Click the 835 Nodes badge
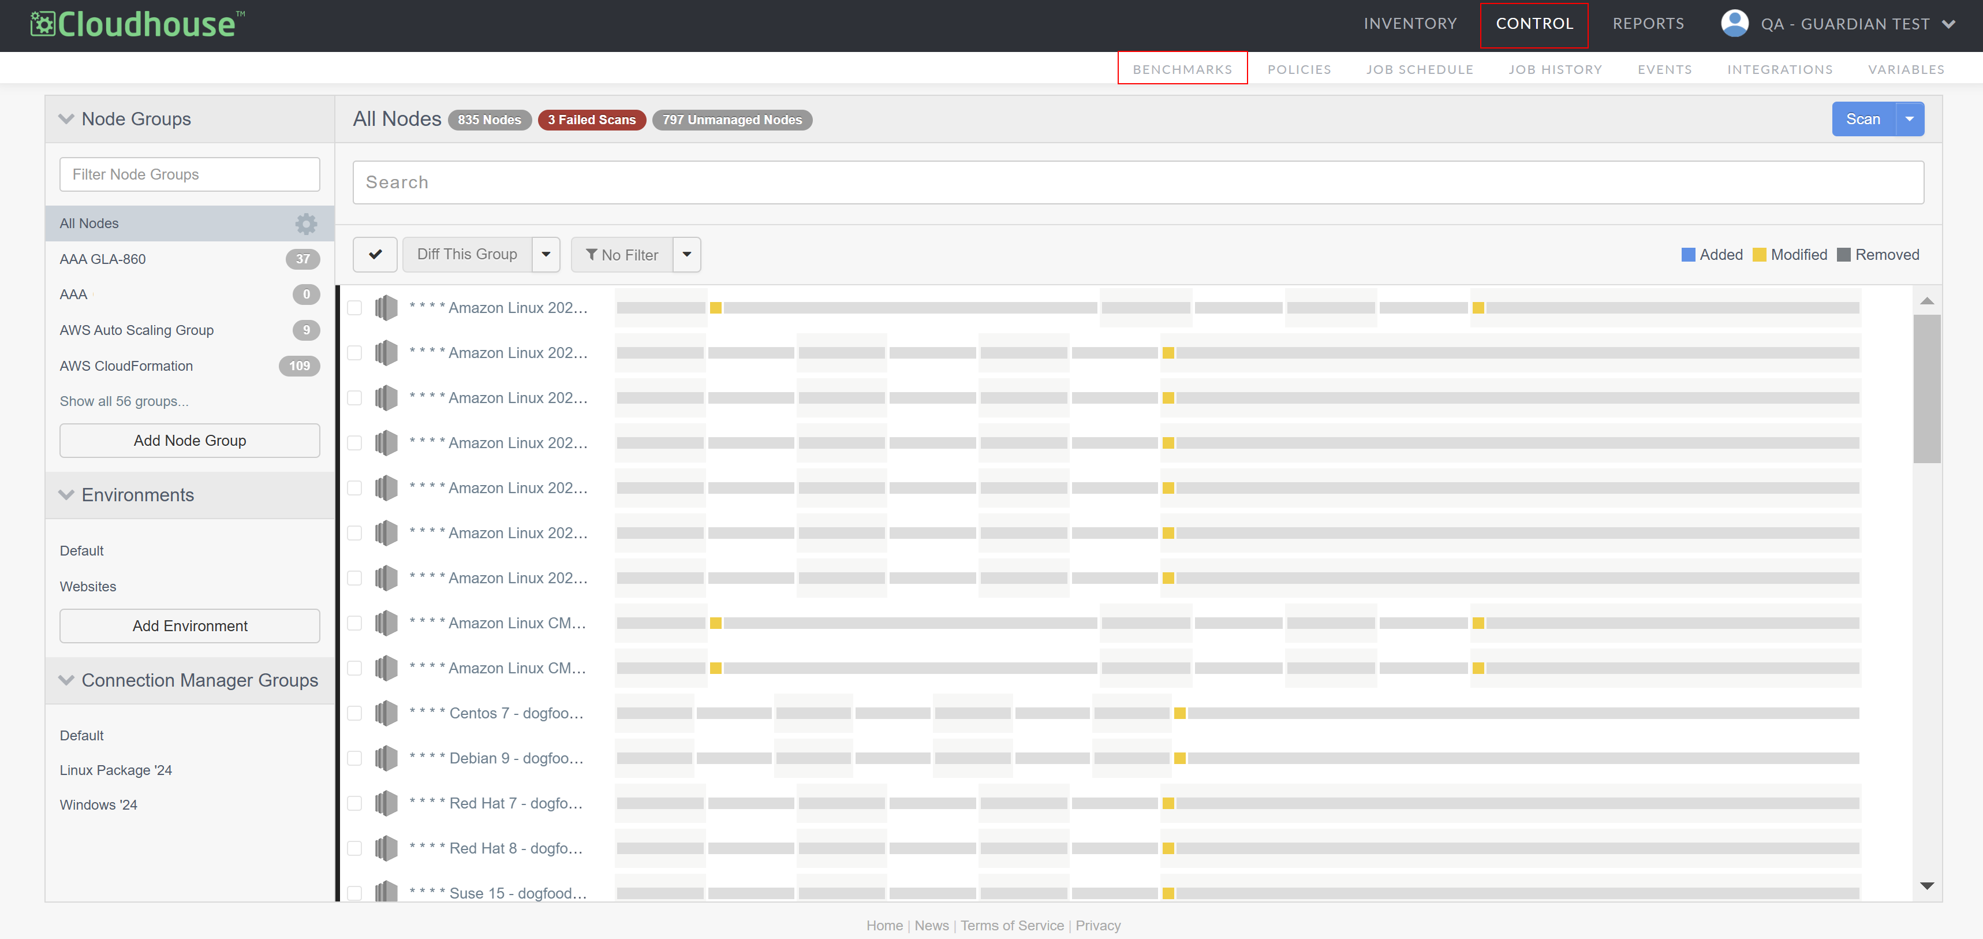 [x=489, y=120]
